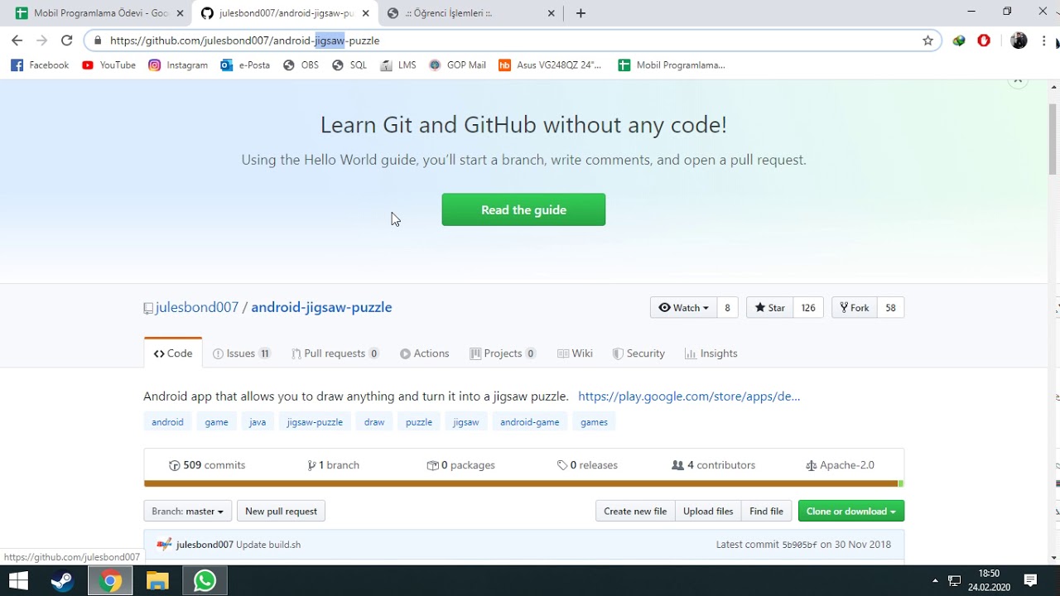The width and height of the screenshot is (1060, 596).
Task: Open Mobil Programlama bookmark
Action: click(x=672, y=65)
